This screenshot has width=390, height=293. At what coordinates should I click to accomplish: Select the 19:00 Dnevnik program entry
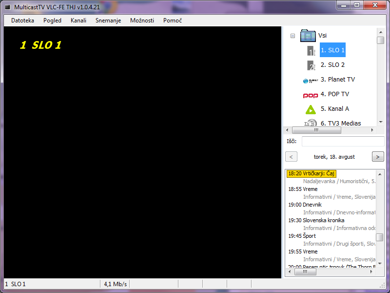312,205
